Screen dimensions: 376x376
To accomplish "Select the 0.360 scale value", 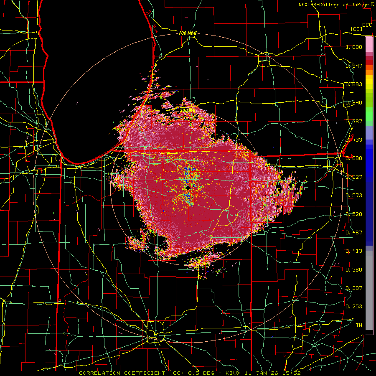I will (354, 270).
